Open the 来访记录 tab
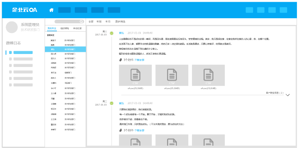Viewport: 298px width, 149px height. [77, 28]
